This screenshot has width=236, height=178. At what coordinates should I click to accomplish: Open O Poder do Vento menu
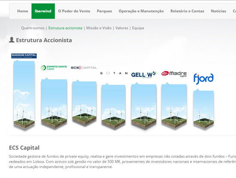click(74, 11)
